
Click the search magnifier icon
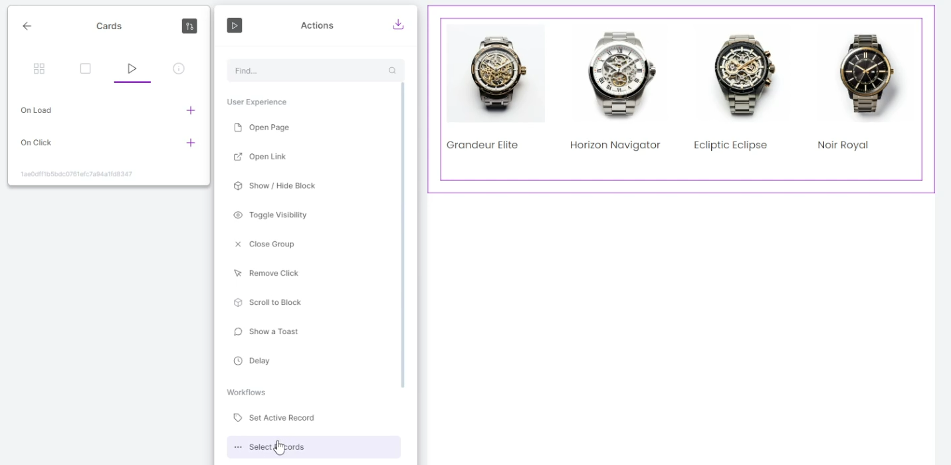point(392,70)
